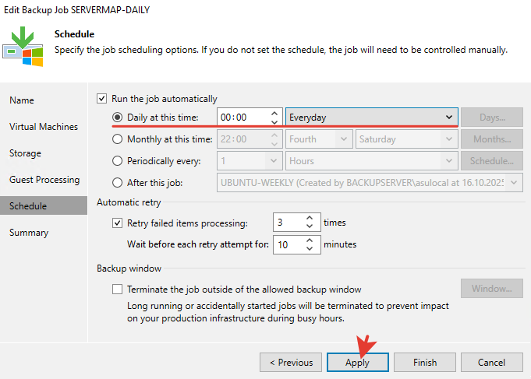The image size is (531, 379).
Task: Choose Periodically every radio option
Action: click(118, 161)
